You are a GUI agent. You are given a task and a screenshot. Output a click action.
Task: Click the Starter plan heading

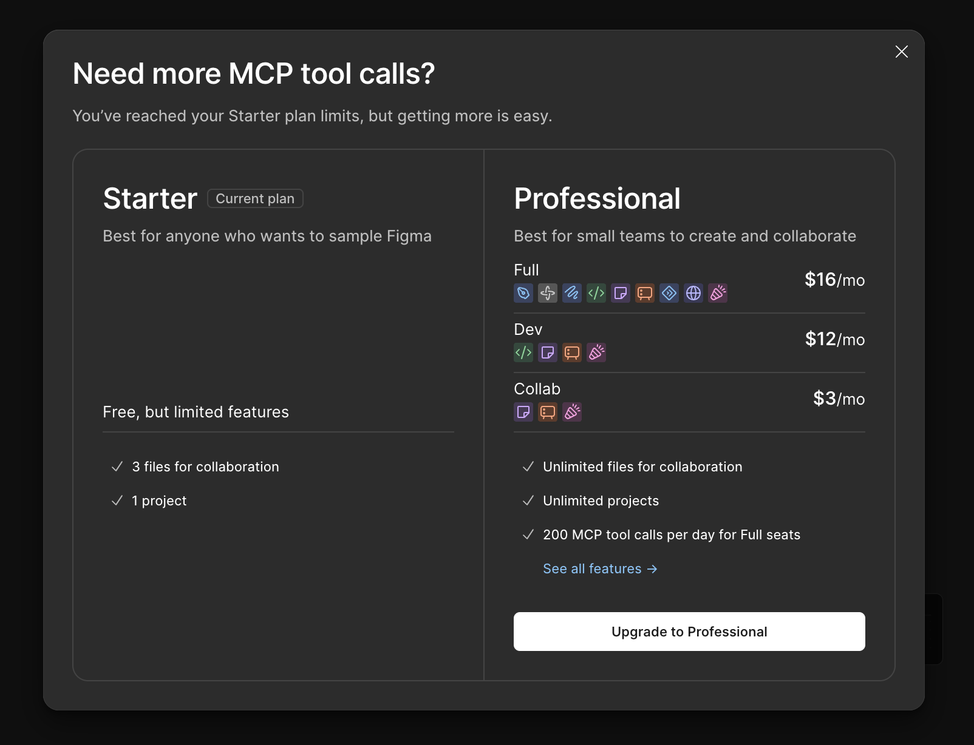(150, 198)
